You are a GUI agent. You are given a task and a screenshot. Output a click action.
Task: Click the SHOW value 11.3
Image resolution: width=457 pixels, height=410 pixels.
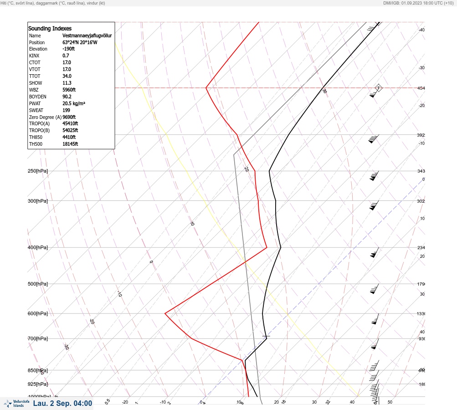67,83
